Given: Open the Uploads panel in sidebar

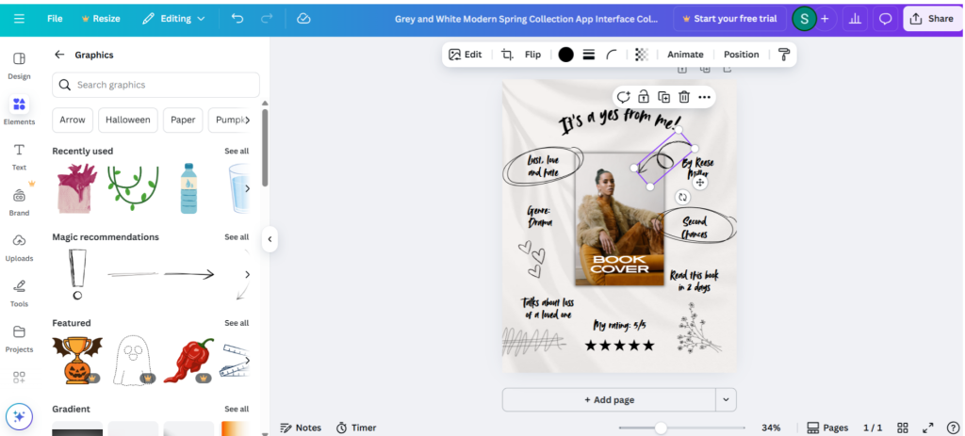Looking at the screenshot, I should coord(19,247).
